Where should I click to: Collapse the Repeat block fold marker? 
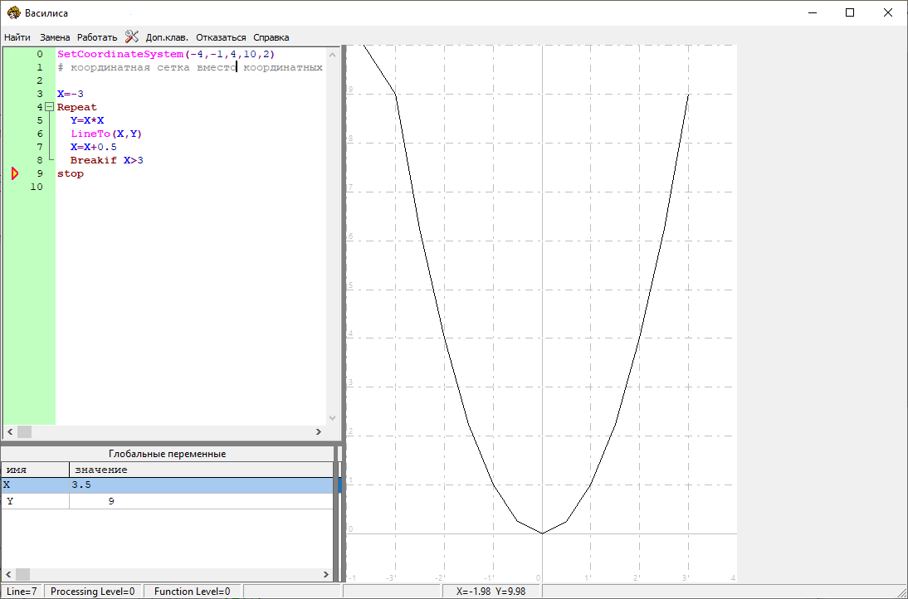[x=49, y=107]
